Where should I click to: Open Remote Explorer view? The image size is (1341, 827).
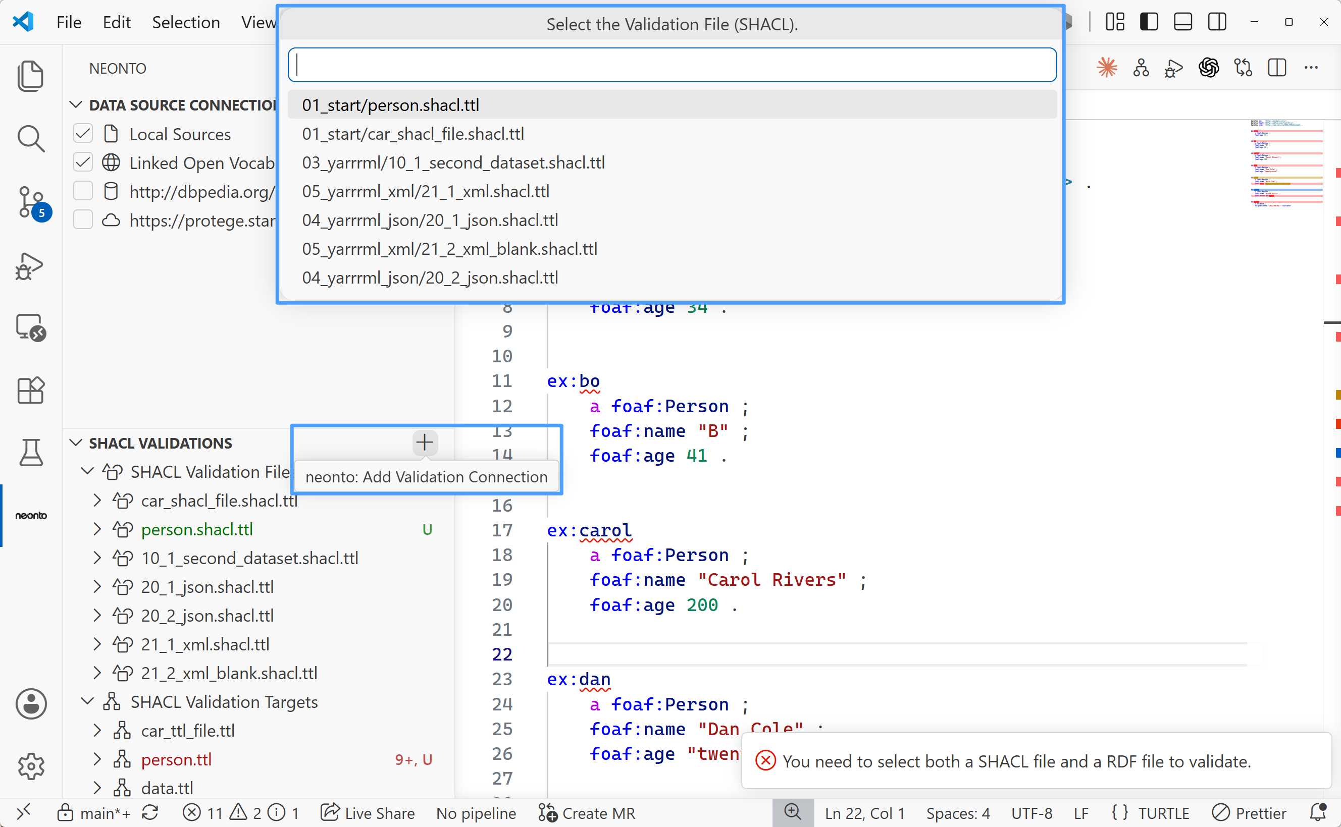31,327
